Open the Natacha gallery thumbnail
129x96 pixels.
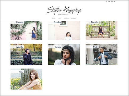[102, 31]
